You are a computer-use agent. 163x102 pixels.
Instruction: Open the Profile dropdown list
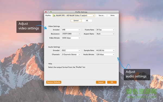74,16
